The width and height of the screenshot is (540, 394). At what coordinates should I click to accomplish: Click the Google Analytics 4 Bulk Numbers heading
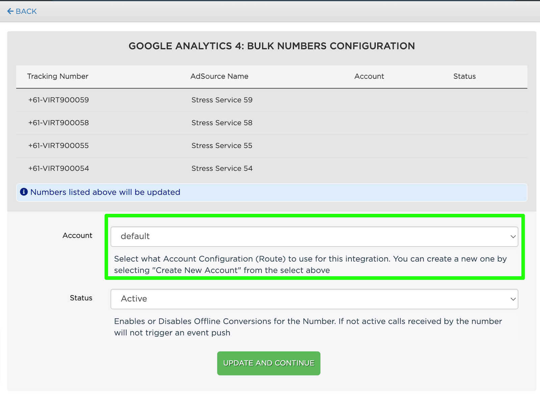[x=272, y=46]
